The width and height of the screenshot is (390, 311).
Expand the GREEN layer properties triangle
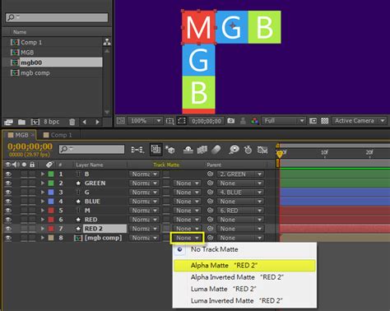[x=43, y=183]
